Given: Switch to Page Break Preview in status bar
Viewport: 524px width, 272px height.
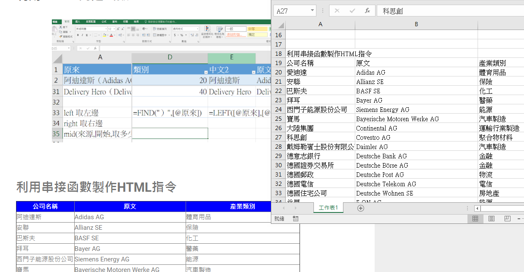Looking at the screenshot, I should point(507,219).
